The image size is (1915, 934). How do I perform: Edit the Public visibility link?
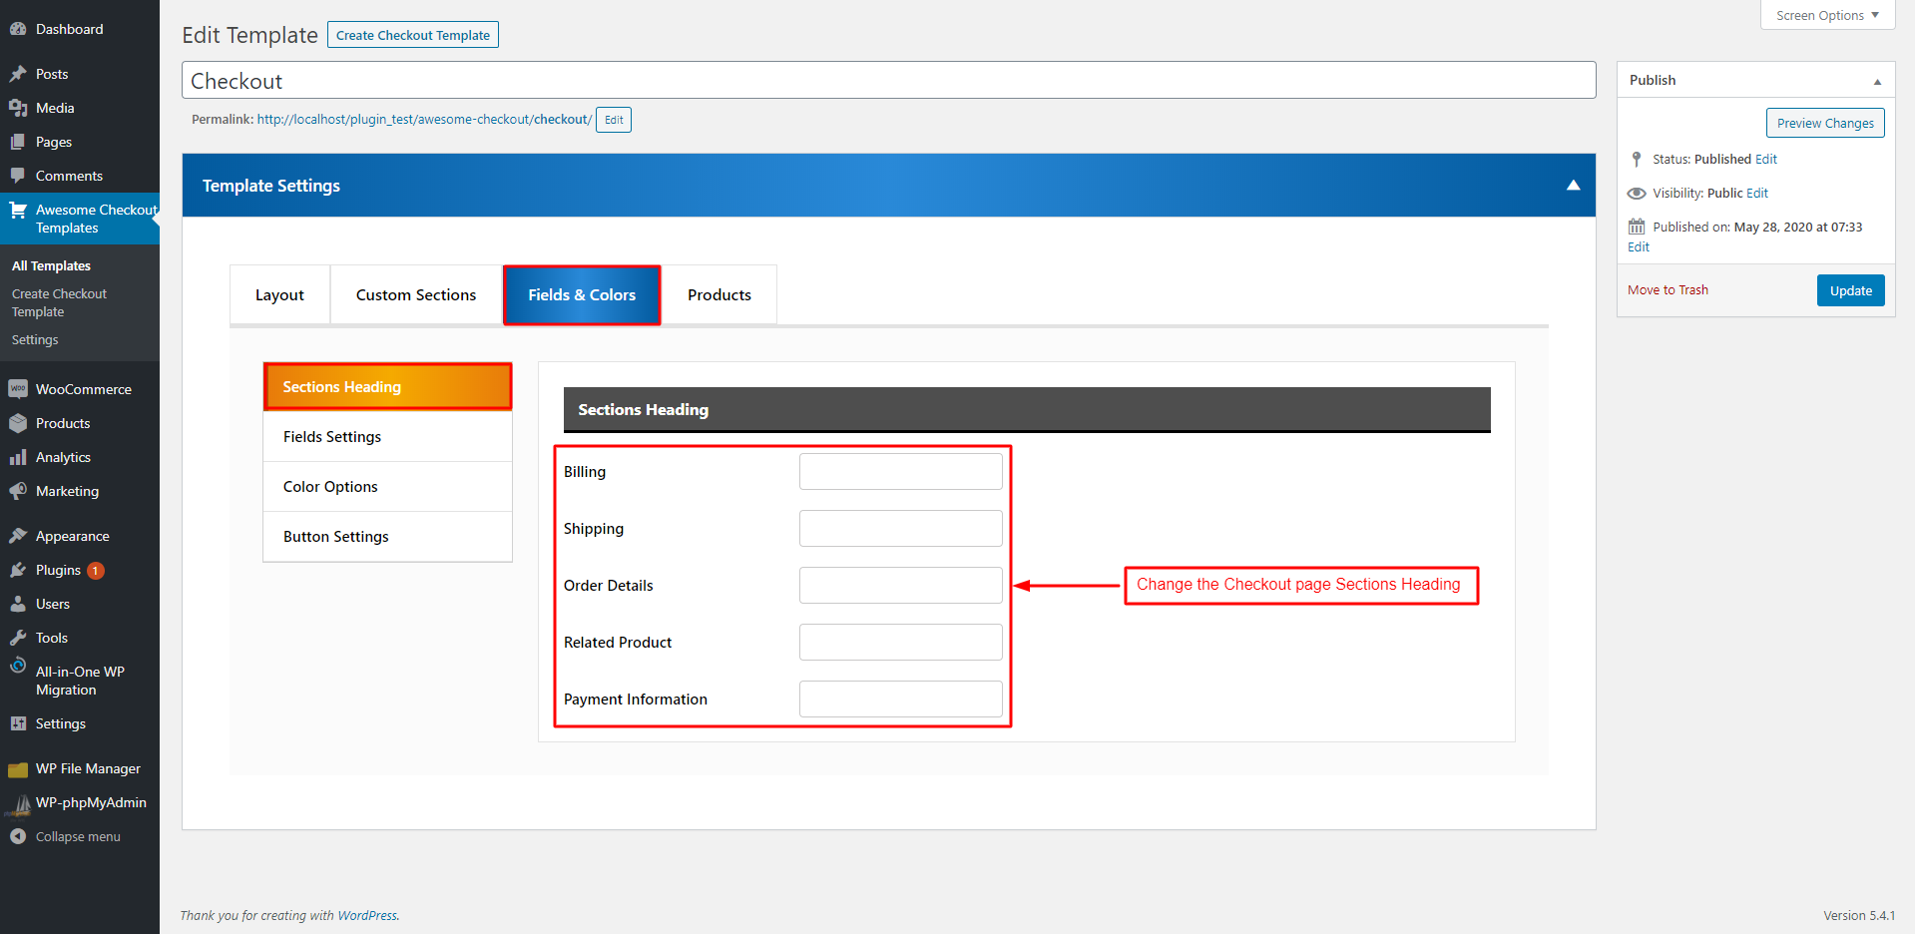pyautogui.click(x=1757, y=194)
